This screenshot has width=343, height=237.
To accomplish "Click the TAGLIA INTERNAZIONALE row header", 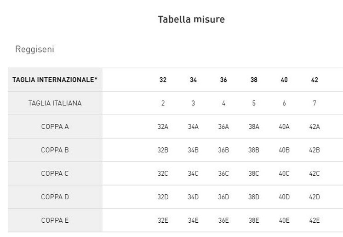I will tap(55, 80).
